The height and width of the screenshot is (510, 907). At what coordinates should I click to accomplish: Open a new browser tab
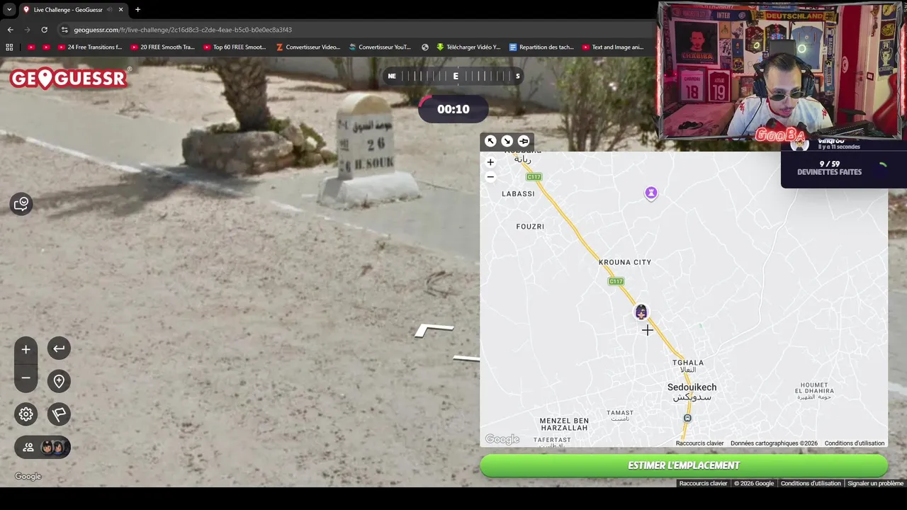(x=137, y=9)
